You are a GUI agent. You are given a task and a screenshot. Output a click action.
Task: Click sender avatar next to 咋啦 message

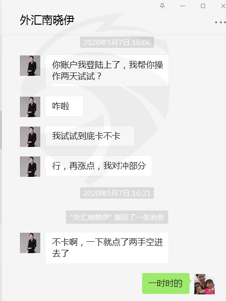click(x=30, y=107)
